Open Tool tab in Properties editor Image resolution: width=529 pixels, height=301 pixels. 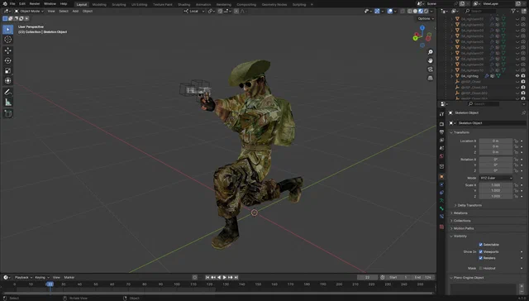point(441,114)
